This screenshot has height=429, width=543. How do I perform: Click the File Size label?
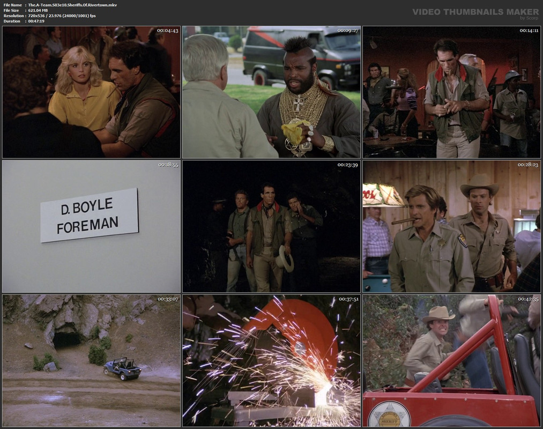click(x=11, y=10)
